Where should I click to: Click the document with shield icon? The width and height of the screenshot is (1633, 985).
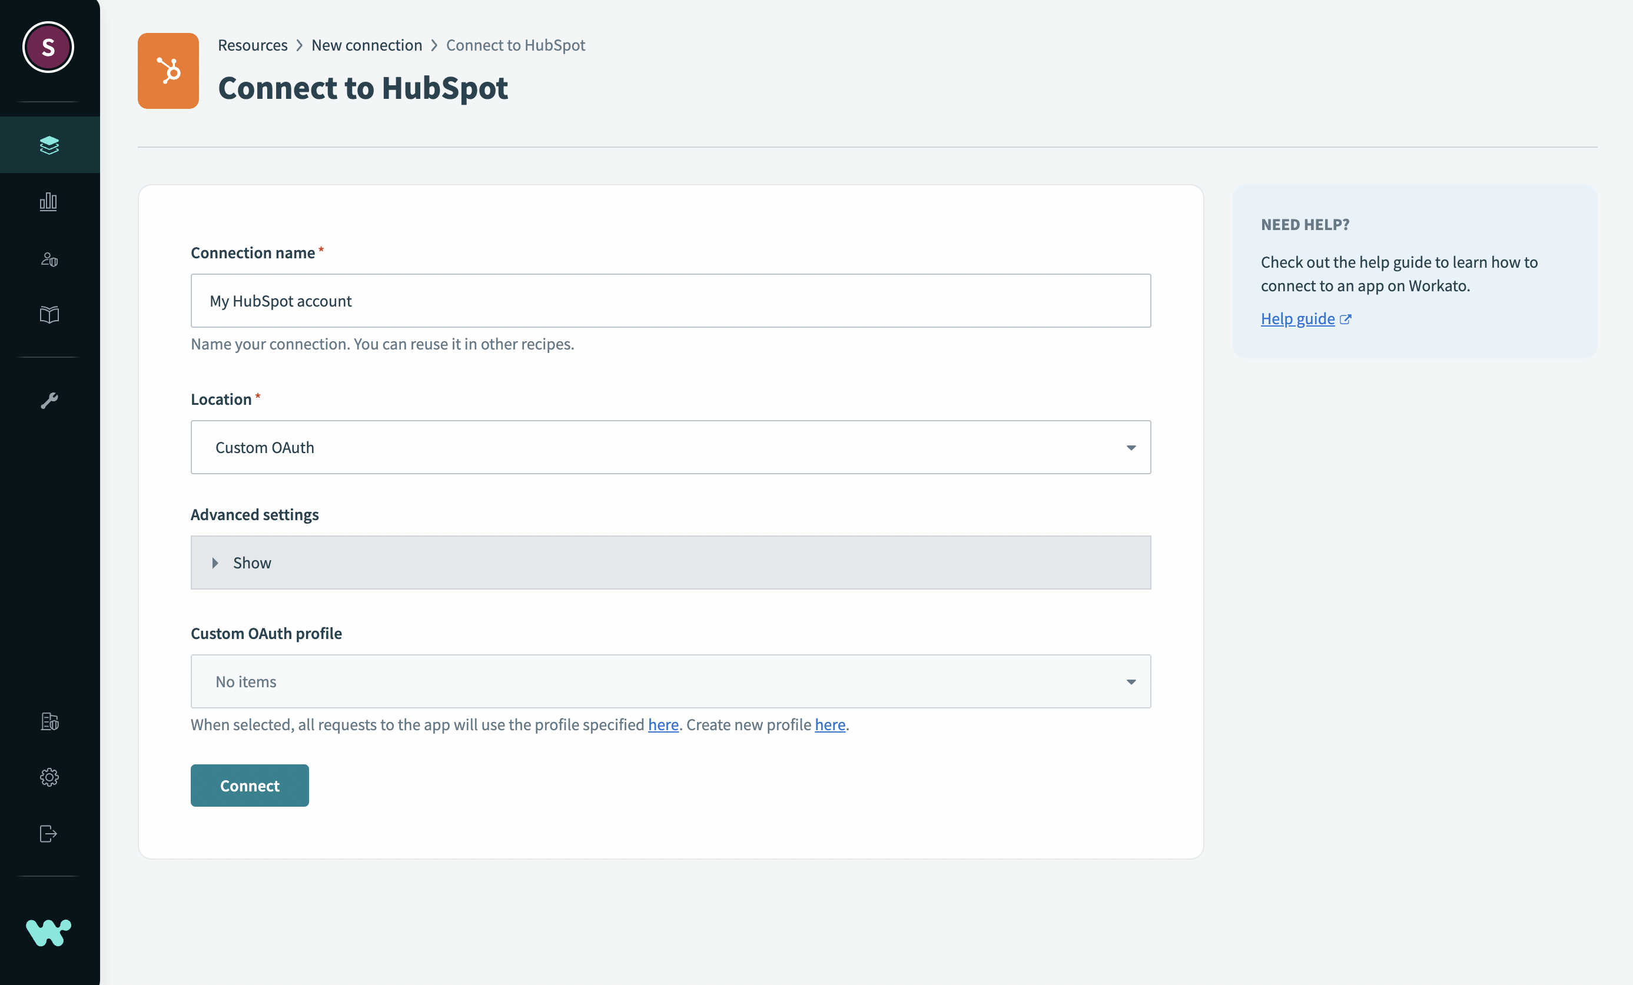coord(49,721)
